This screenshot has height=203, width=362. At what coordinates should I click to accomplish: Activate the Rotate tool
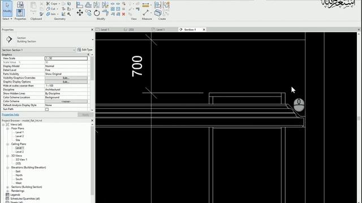(x=97, y=12)
